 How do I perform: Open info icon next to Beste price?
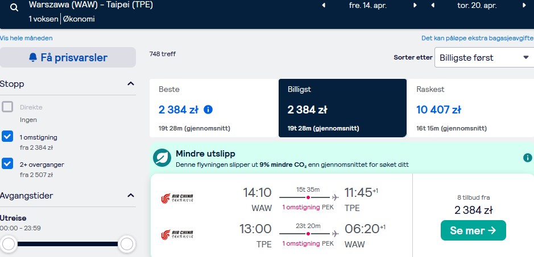pos(208,109)
